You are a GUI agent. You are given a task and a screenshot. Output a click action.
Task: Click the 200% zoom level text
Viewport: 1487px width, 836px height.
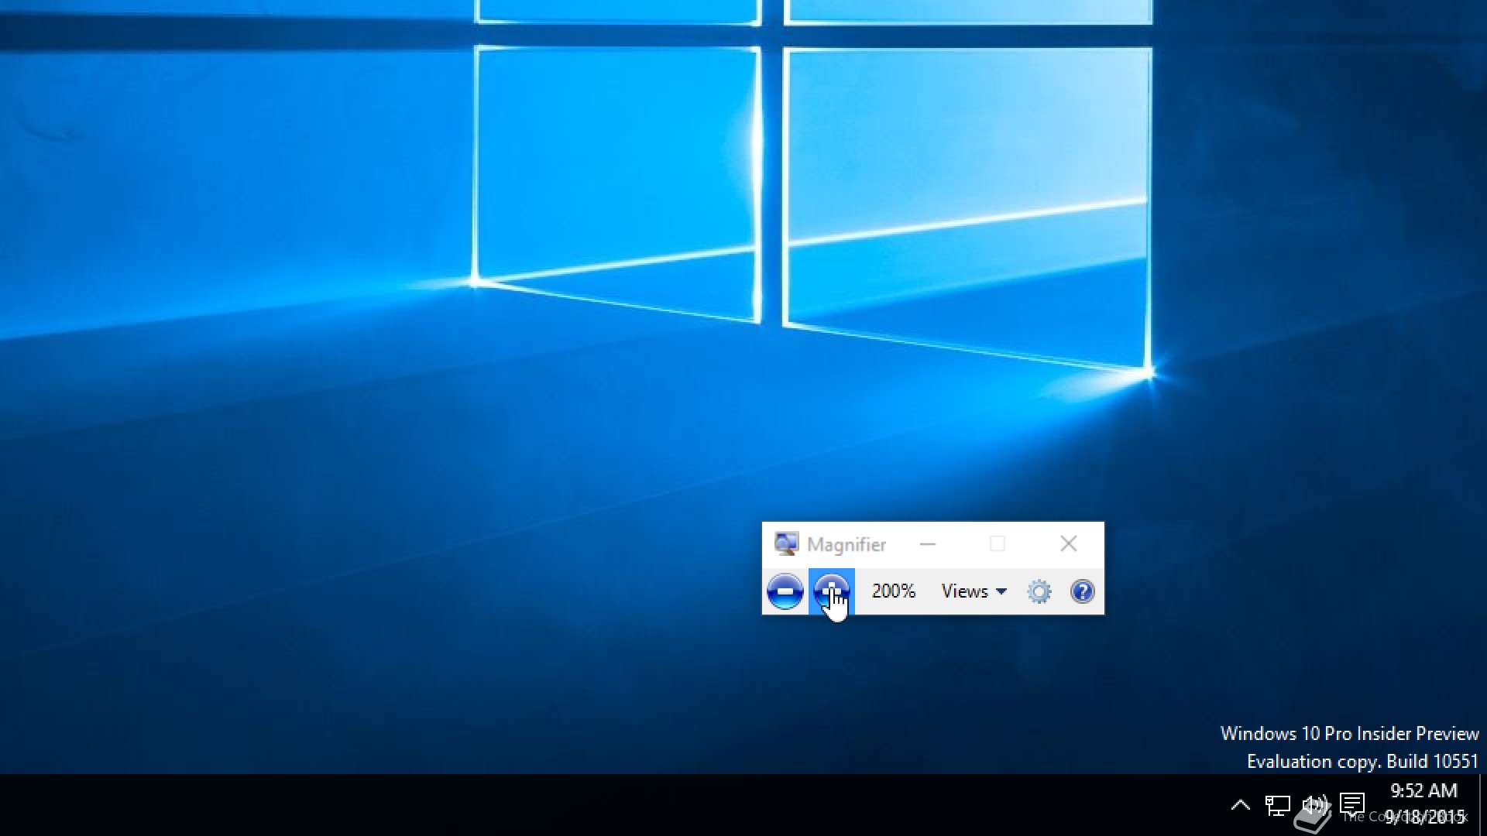894,591
